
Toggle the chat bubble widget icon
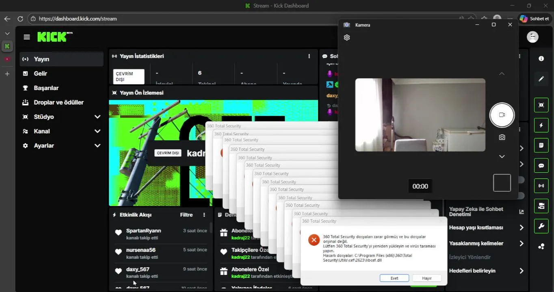coord(541,165)
